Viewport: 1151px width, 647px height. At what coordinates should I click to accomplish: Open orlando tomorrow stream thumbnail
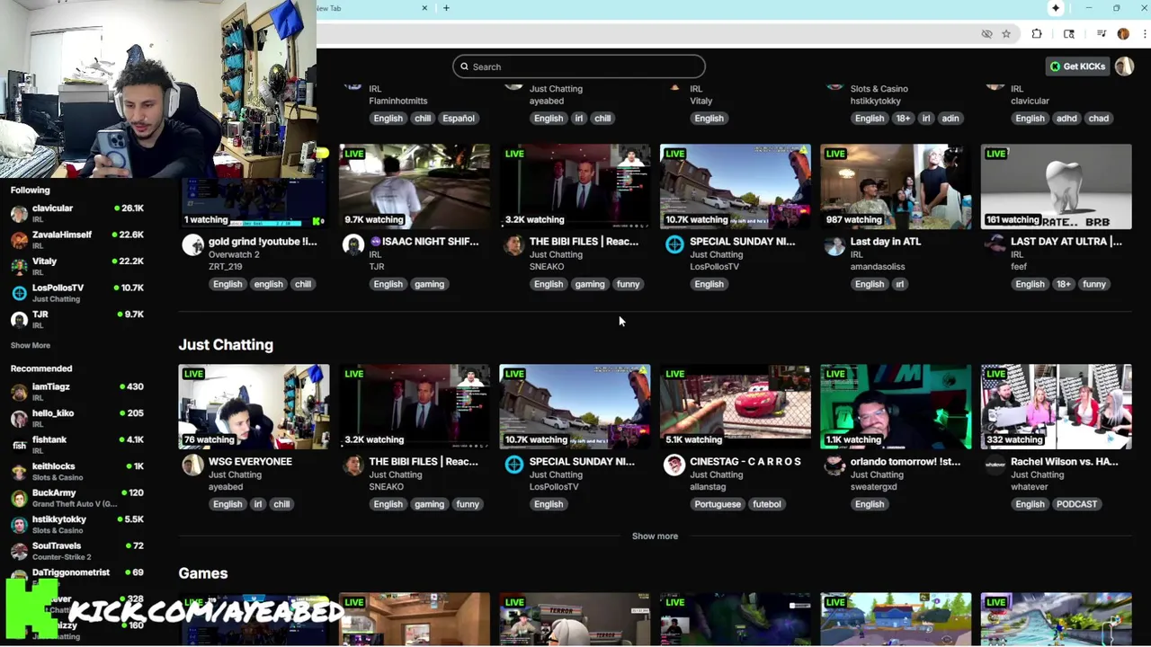(x=896, y=406)
